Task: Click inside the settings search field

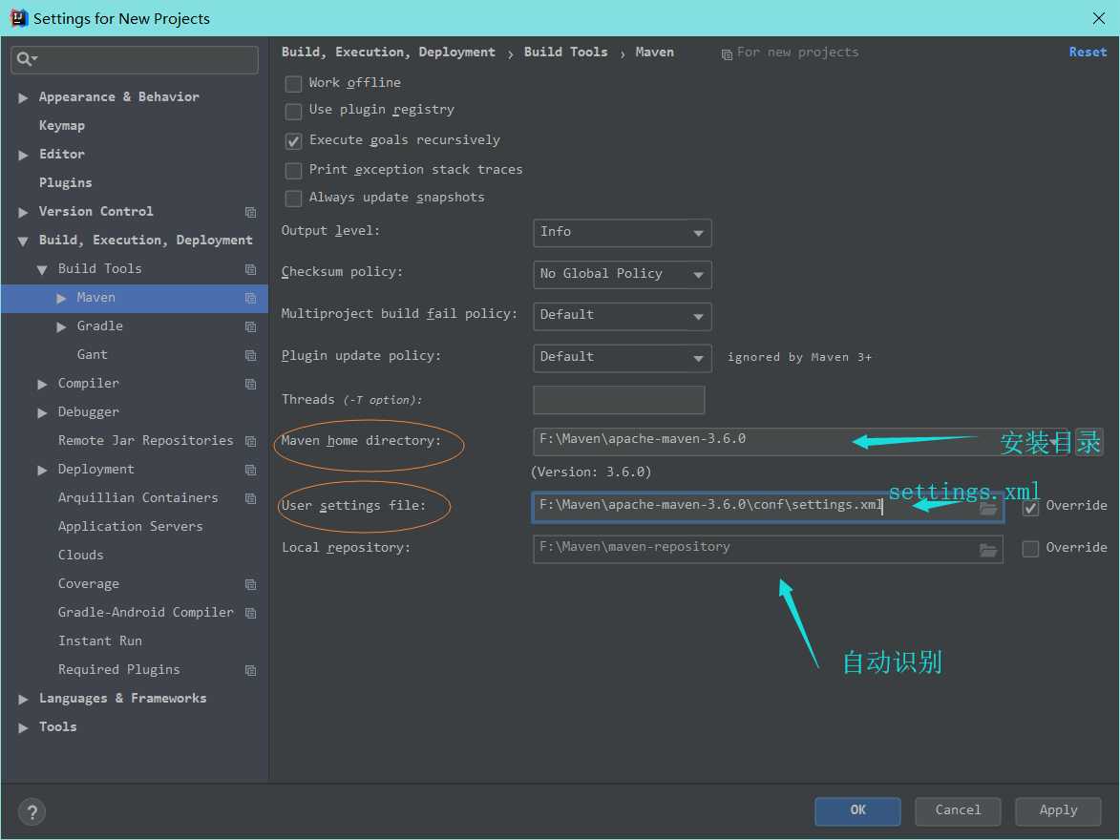Action: tap(135, 59)
